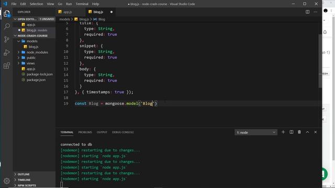Open blog.js models in Open Editors list
This screenshot has width=335, height=188.
point(34,30)
